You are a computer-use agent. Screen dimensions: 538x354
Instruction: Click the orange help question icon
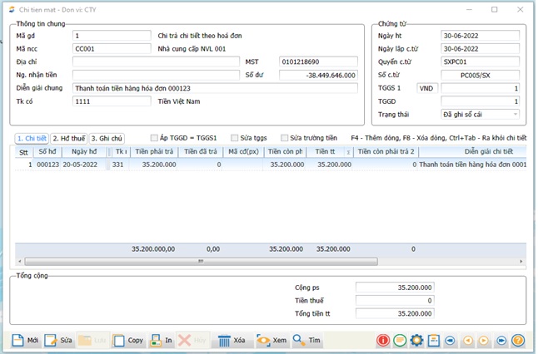(518, 341)
